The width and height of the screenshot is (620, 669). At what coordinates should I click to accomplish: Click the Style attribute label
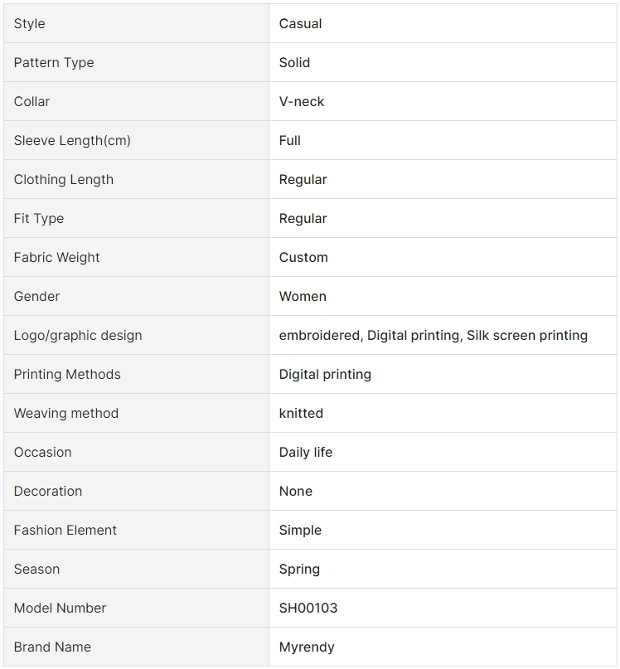pos(29,23)
